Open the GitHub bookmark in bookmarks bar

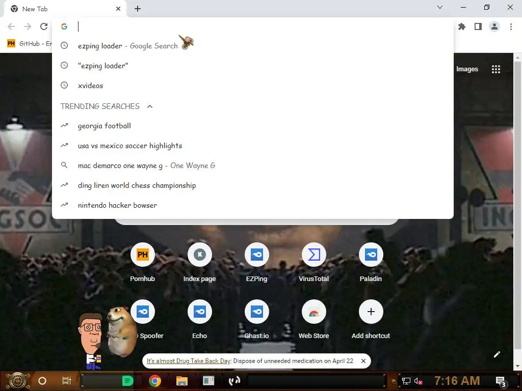(x=29, y=44)
